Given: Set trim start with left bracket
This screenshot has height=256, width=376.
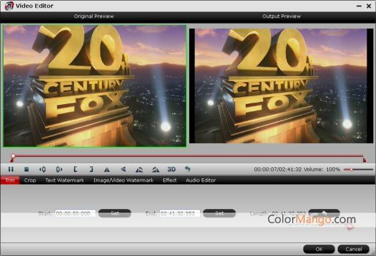Looking at the screenshot, I should tap(75, 169).
